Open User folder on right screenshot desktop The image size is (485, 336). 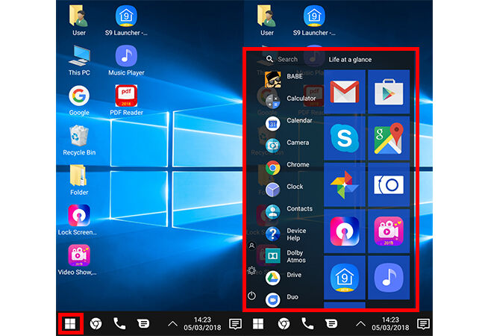pos(267,20)
